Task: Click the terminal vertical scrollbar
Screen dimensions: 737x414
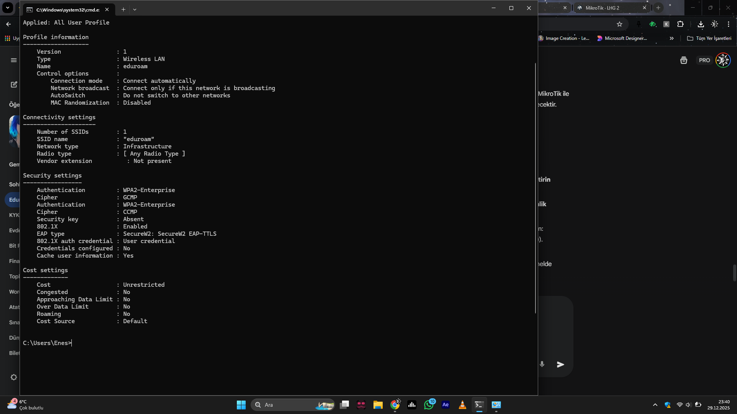Action: pyautogui.click(x=535, y=188)
